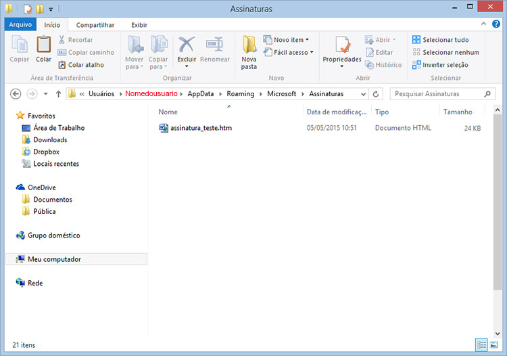Screen dimensions: 507x356
Task: Select Grupo doméstico in sidebar
Action: pos(48,236)
